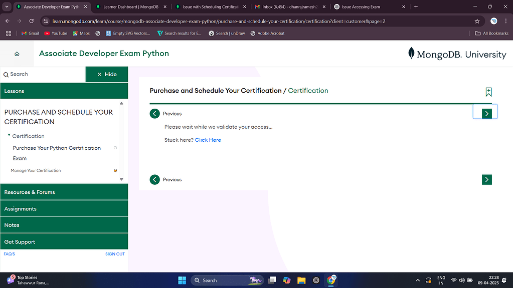Select Purchase Your Python Certification Exam status circle
Screen dimensions: 513x288
coord(115,148)
